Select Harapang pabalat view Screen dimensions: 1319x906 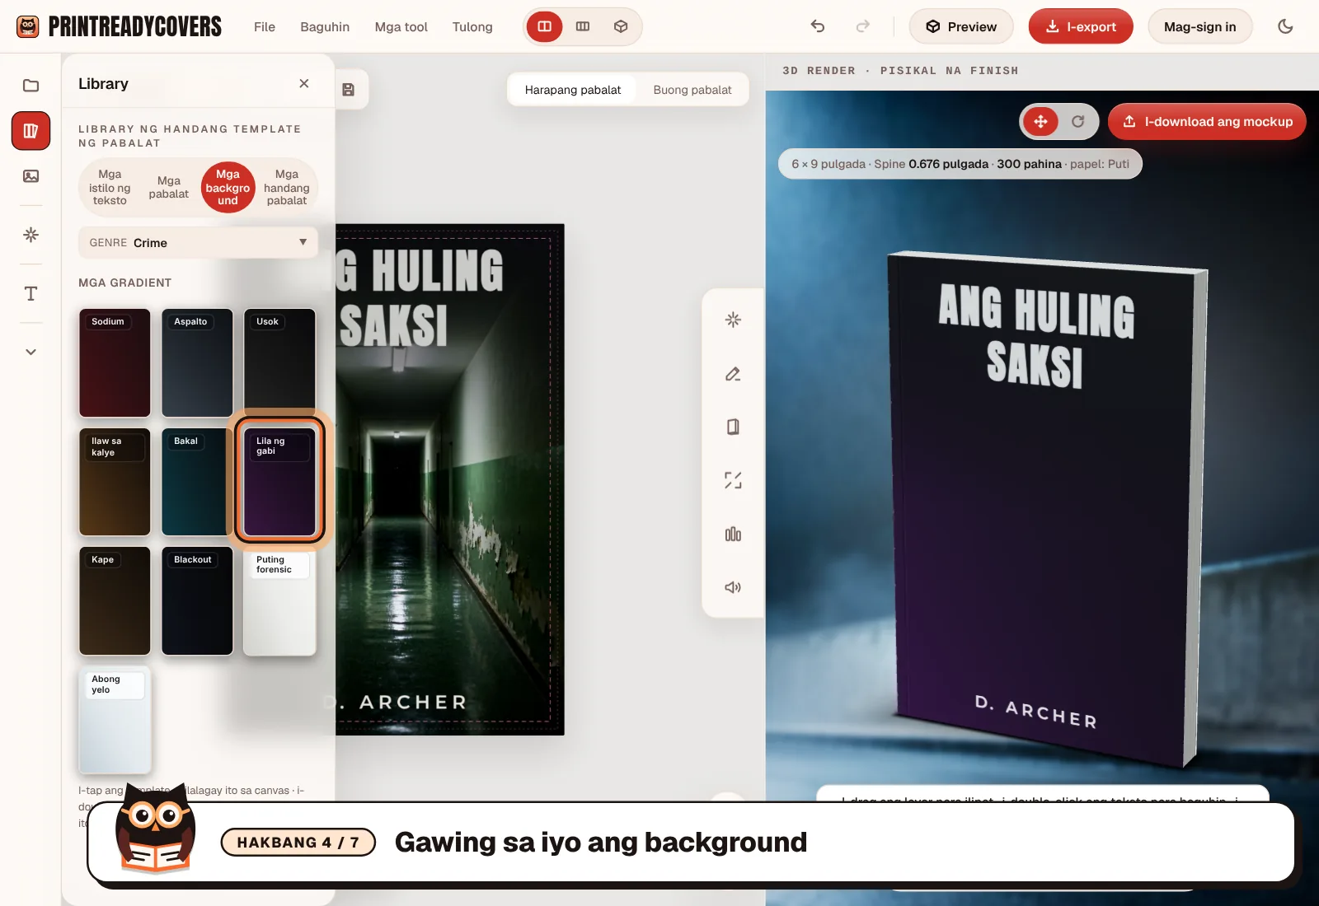tap(573, 90)
